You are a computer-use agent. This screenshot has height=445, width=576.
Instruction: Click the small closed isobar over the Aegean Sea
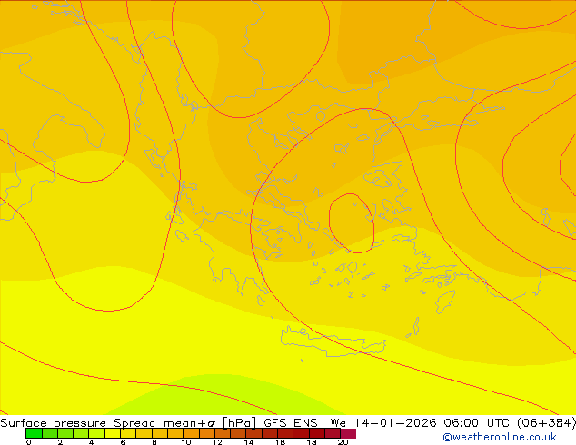pos(352,223)
